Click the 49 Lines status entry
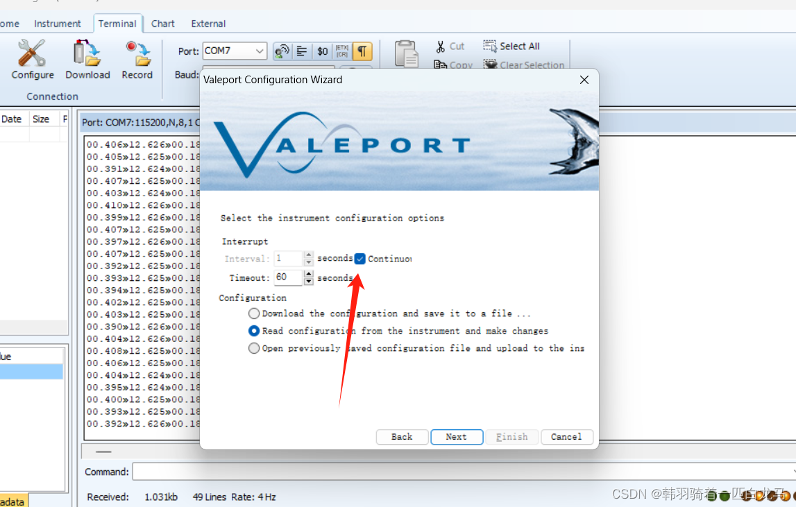 point(209,497)
